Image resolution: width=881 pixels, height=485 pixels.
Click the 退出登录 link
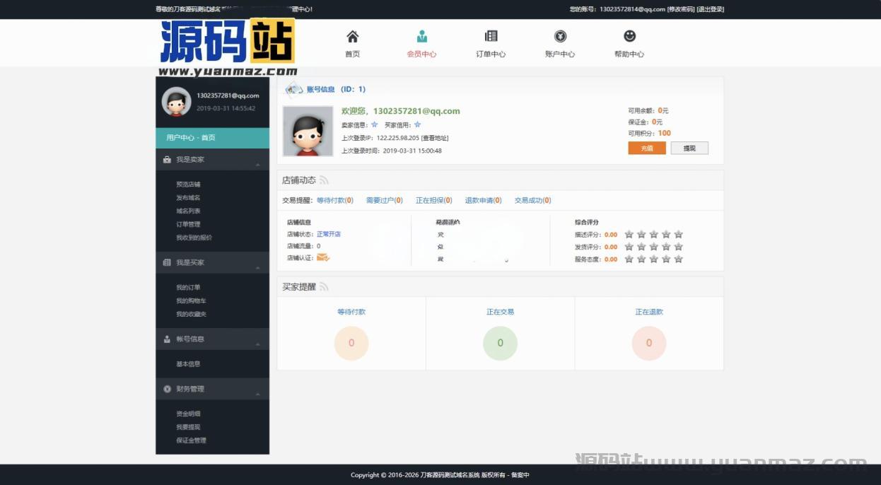coord(710,9)
